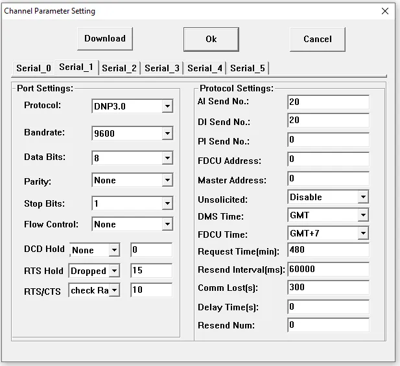Screen dimensions: 400x366
Task: Cancel the channel parameter dialog
Action: [318, 40]
